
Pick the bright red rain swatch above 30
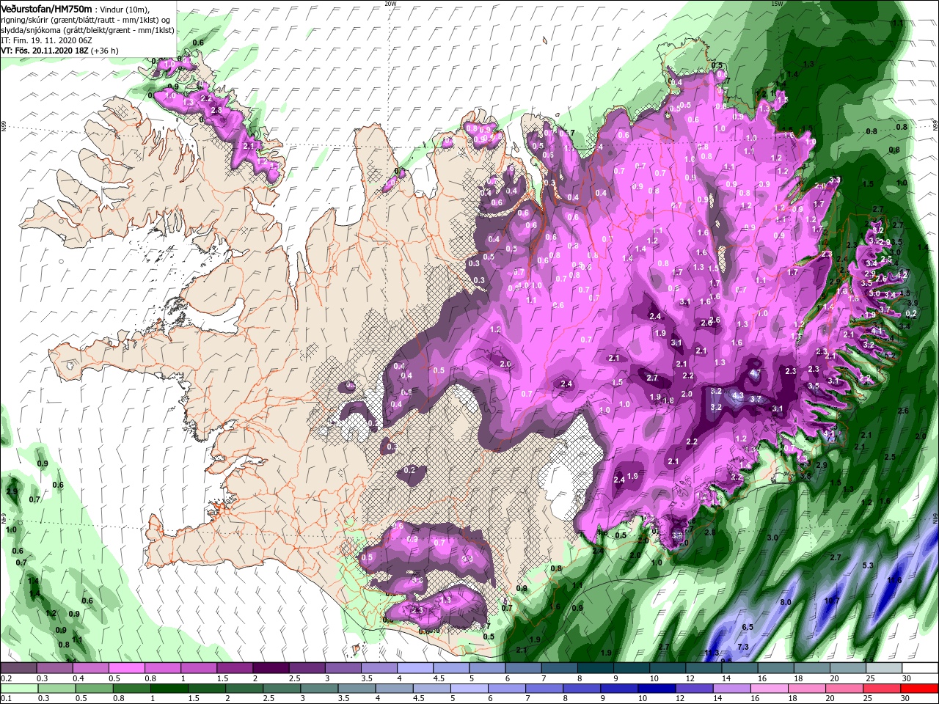click(x=920, y=688)
